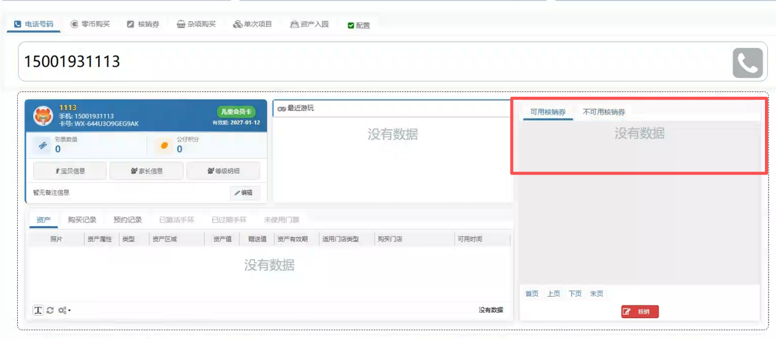This screenshot has width=776, height=339.
Task: Click the member avatar picture
Action: click(43, 115)
